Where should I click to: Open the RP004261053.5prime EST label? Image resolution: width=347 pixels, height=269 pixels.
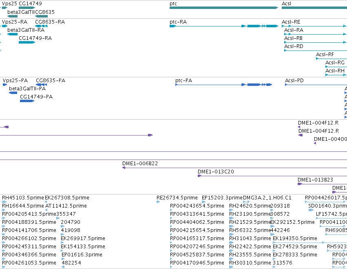[29, 263]
